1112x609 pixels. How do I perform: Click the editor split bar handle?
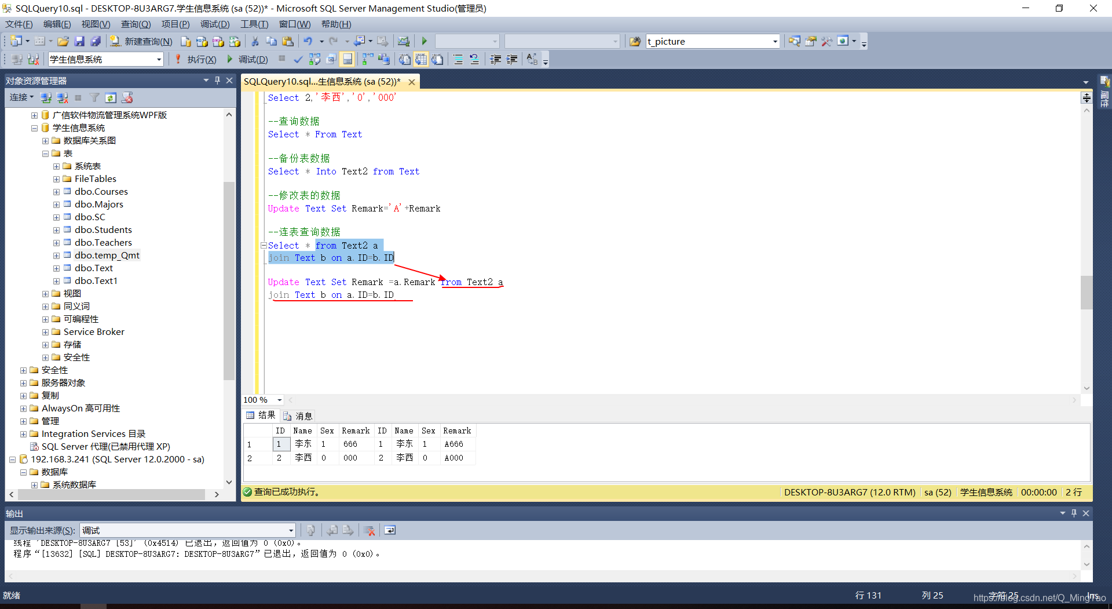click(1087, 97)
